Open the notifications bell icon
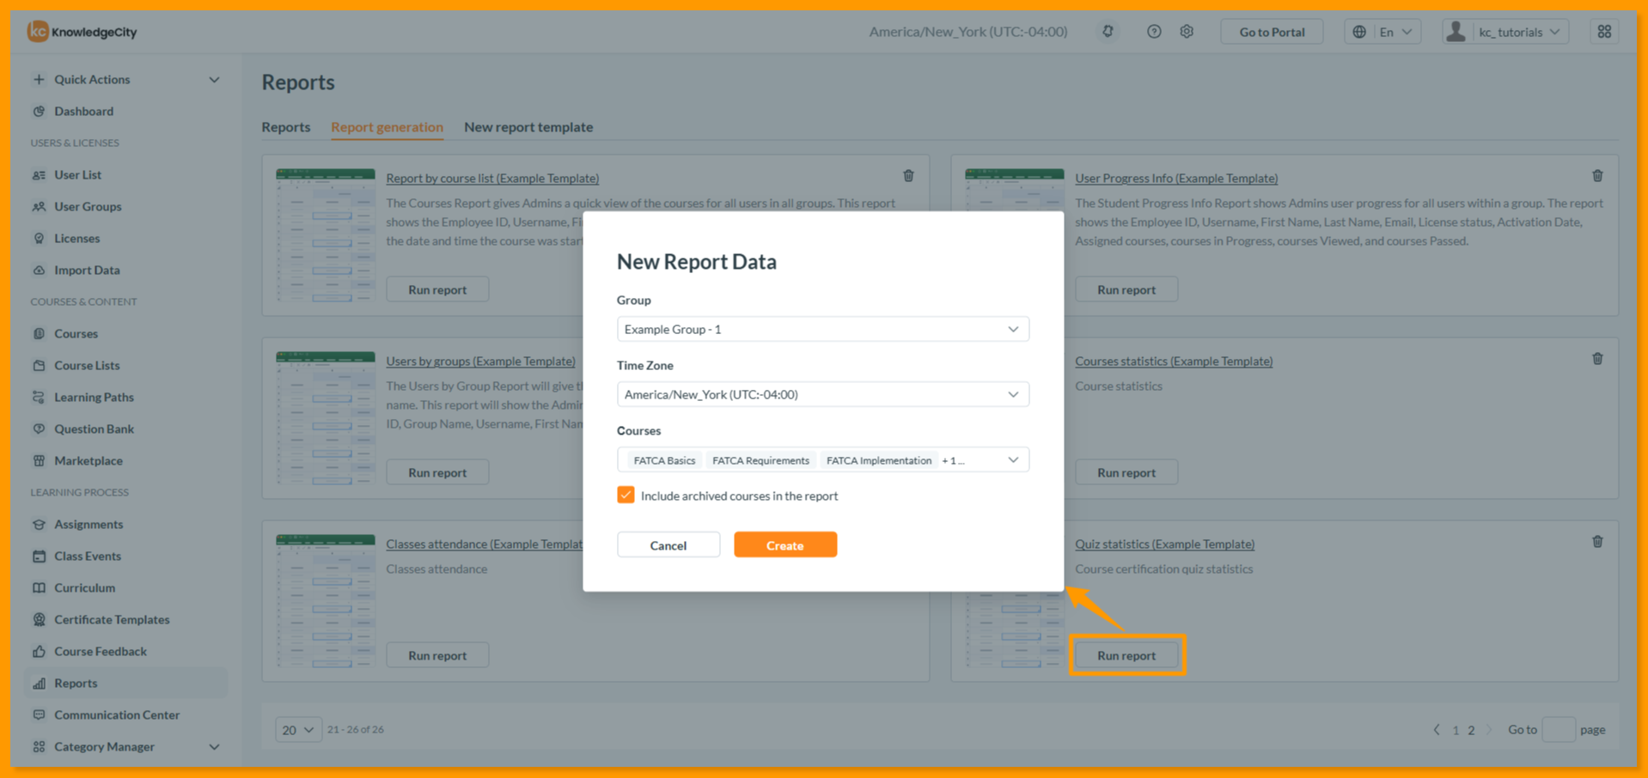 click(1108, 32)
